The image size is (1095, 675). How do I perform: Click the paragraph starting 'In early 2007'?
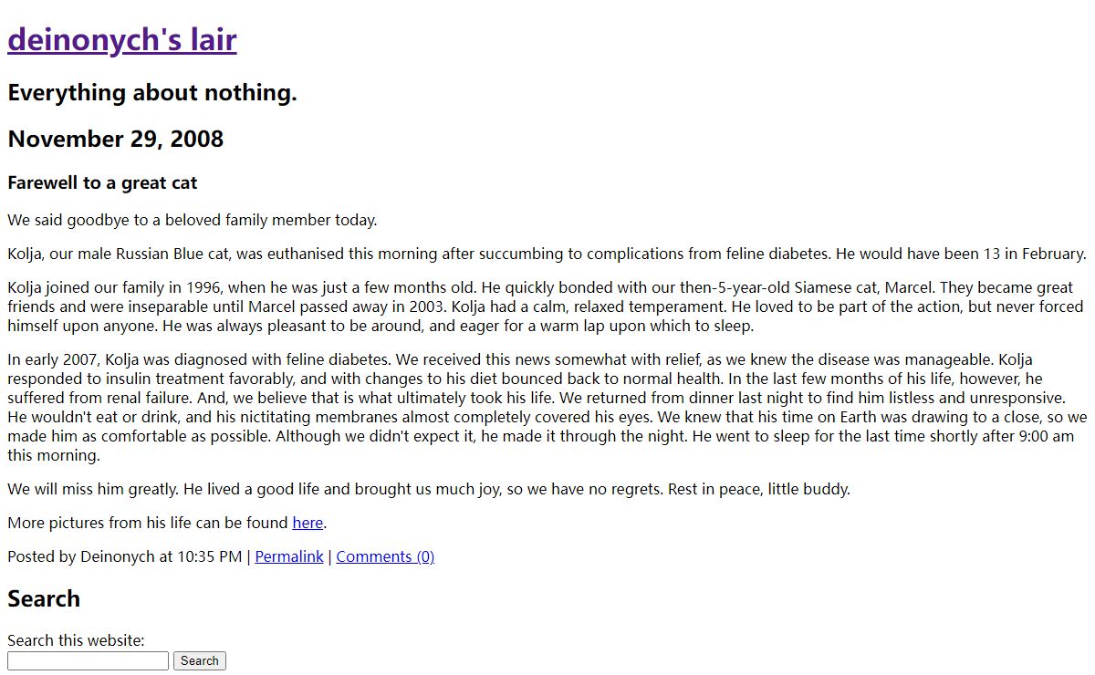pos(547,408)
